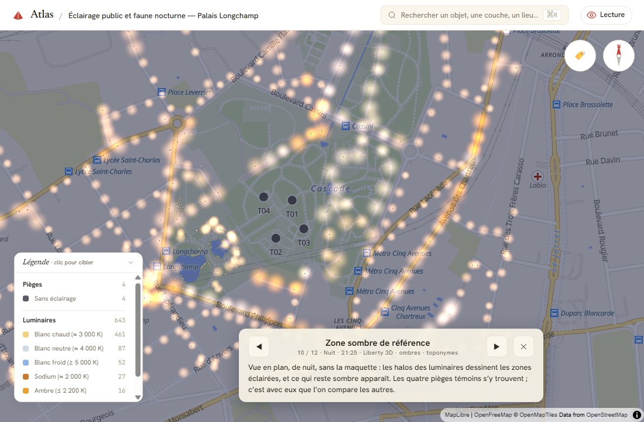Click the Pièges legend group header
Viewport: 644px width, 422px height.
[74, 284]
